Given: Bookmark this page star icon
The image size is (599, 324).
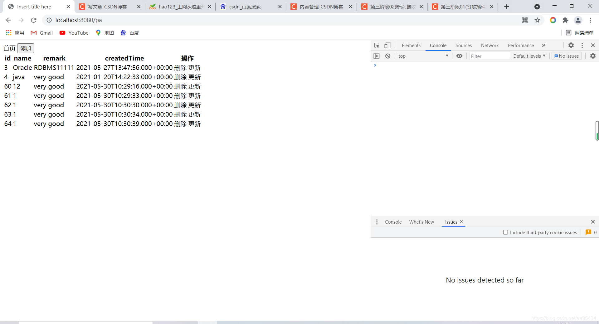Looking at the screenshot, I should pyautogui.click(x=537, y=20).
